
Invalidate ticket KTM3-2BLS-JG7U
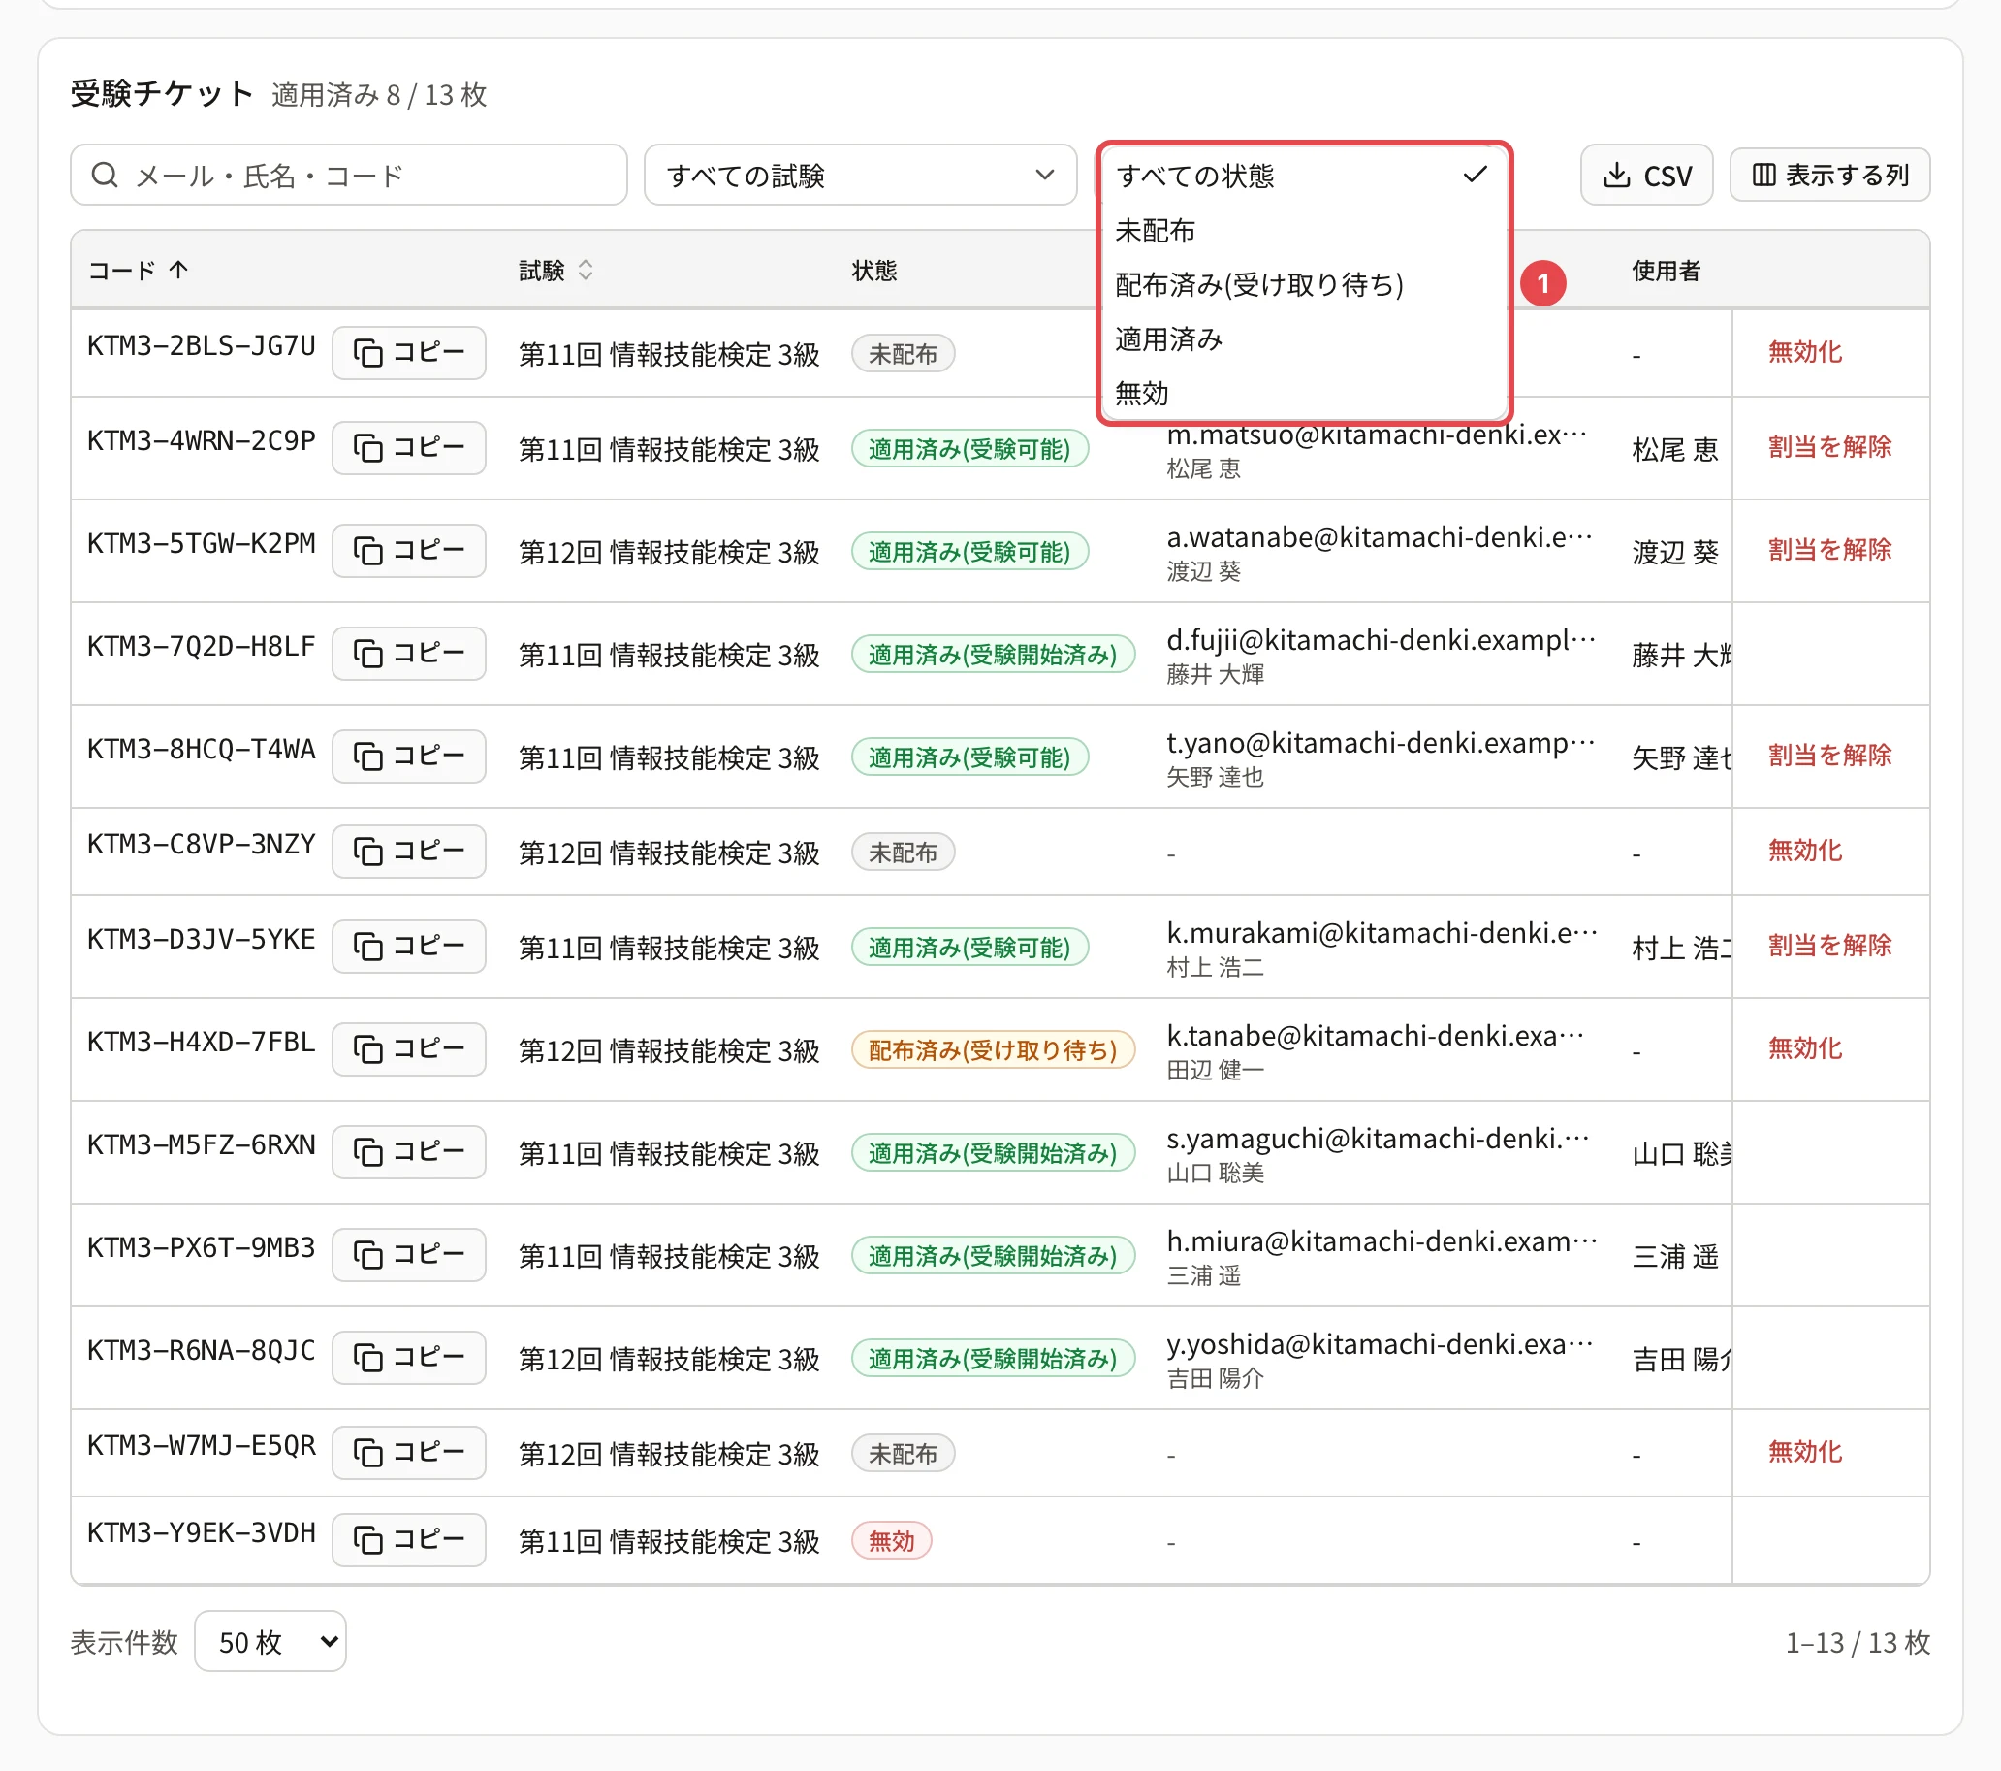(1805, 353)
